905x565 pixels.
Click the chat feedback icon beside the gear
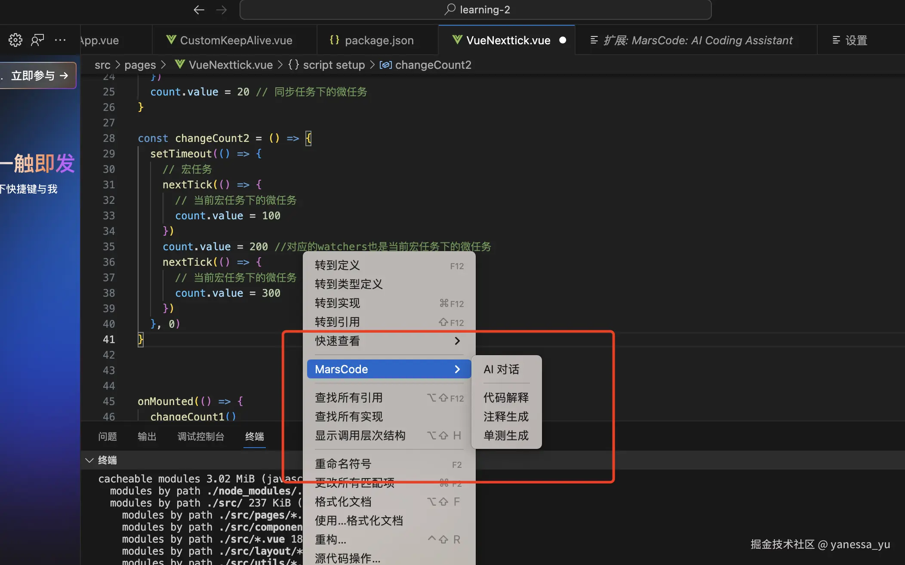(37, 40)
